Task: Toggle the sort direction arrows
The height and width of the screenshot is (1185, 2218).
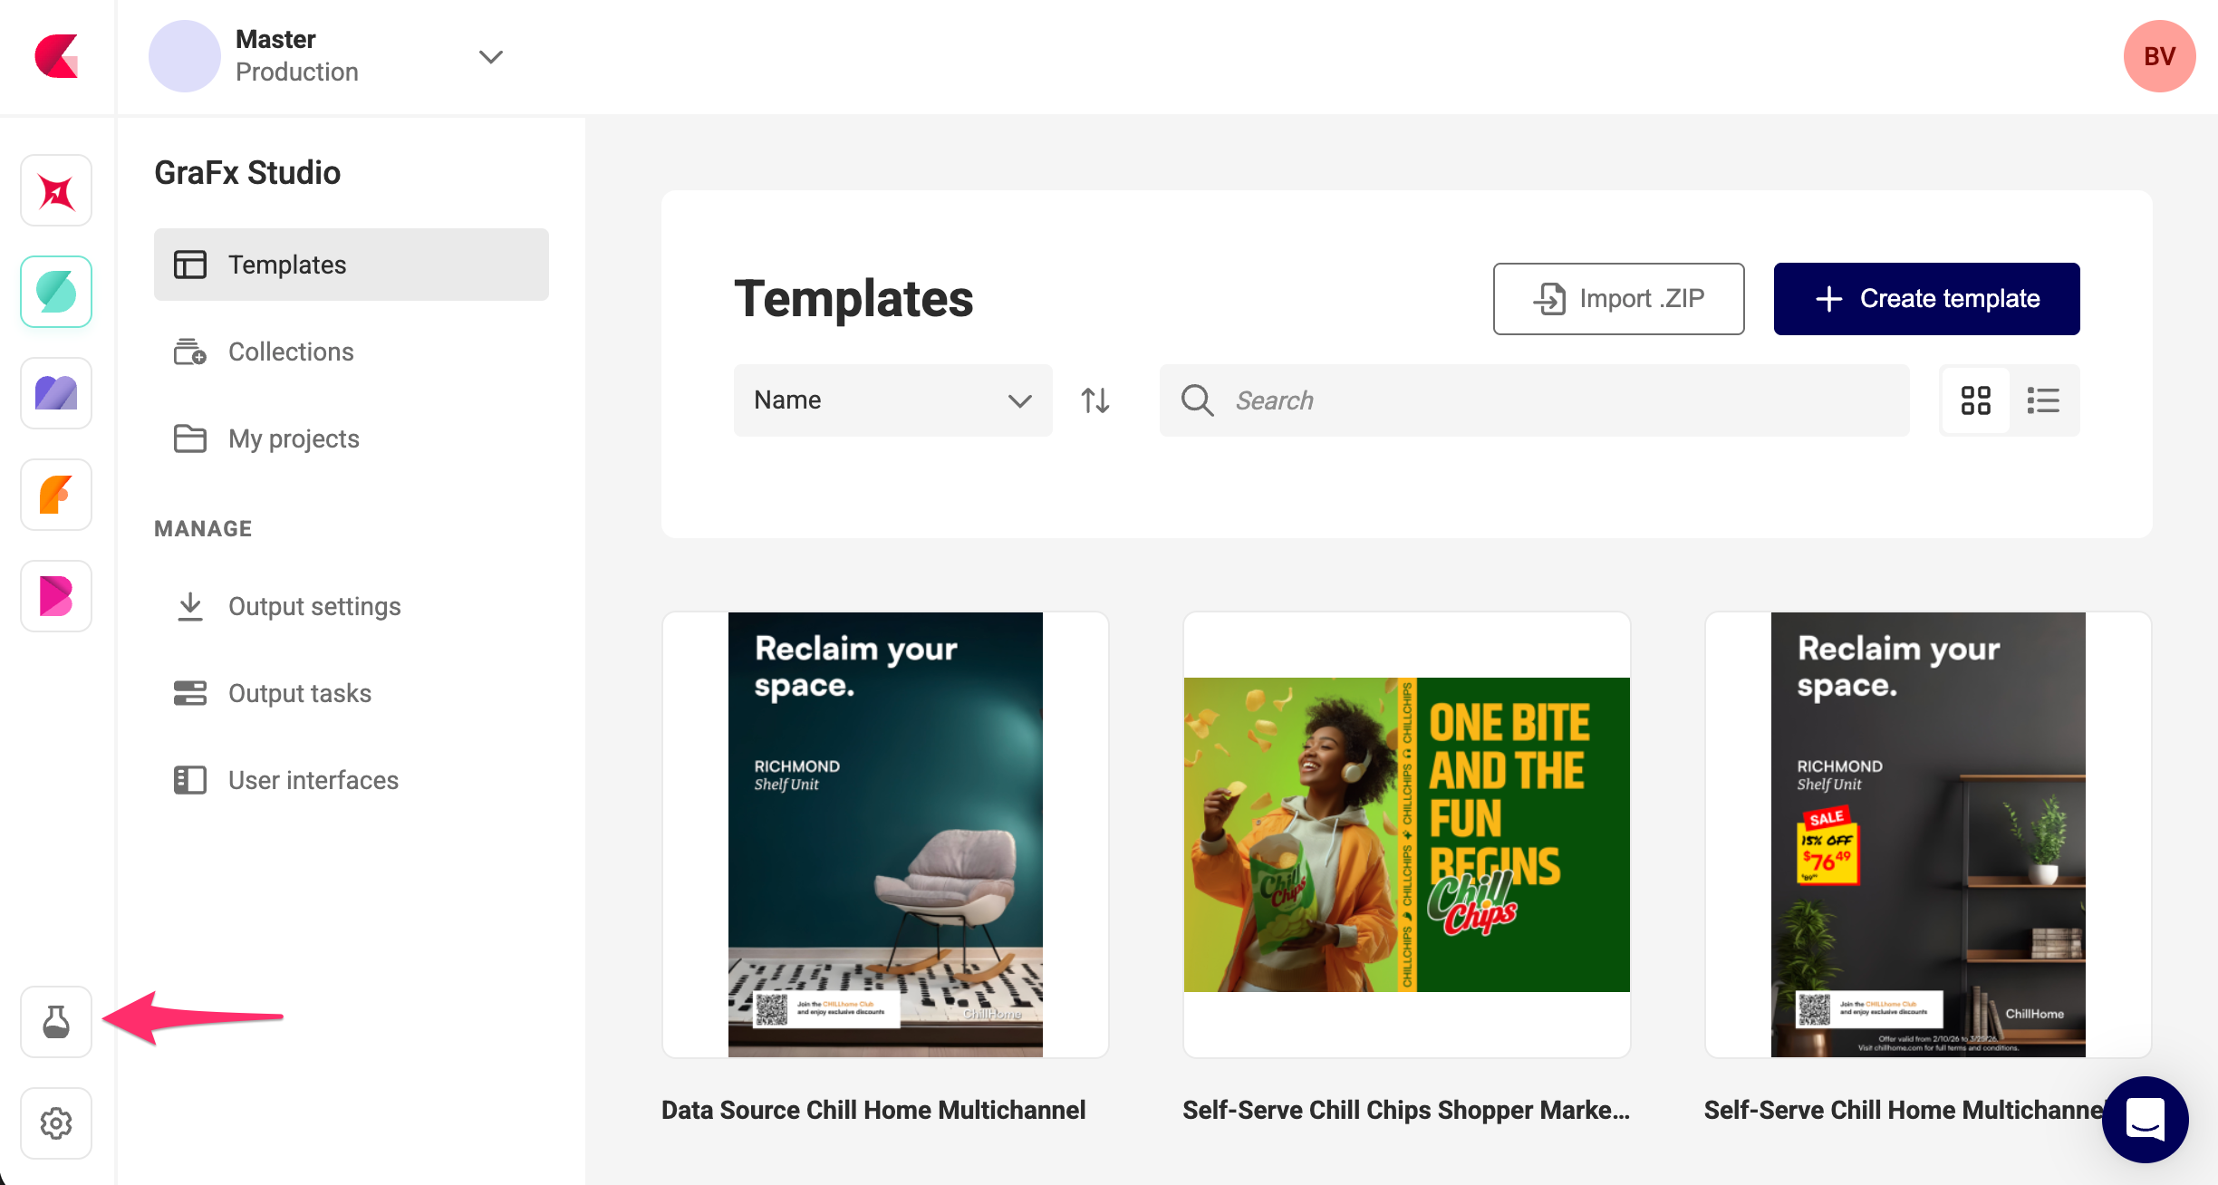Action: [1095, 400]
